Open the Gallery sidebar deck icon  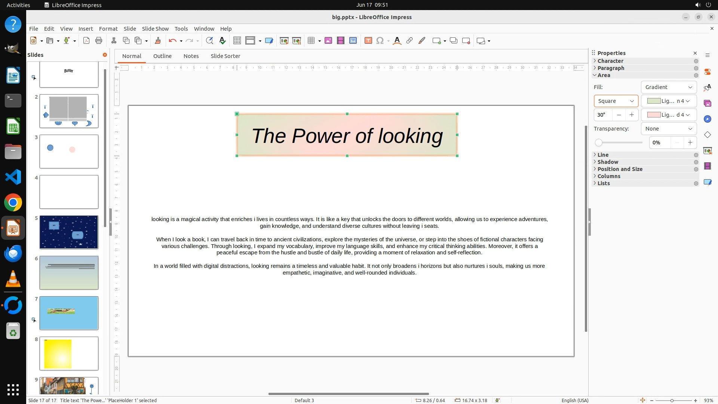pos(707,103)
